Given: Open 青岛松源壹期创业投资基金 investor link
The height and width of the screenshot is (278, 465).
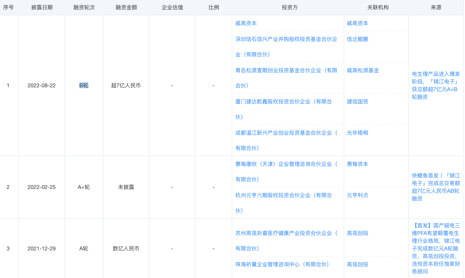Looking at the screenshot, I should [286, 78].
